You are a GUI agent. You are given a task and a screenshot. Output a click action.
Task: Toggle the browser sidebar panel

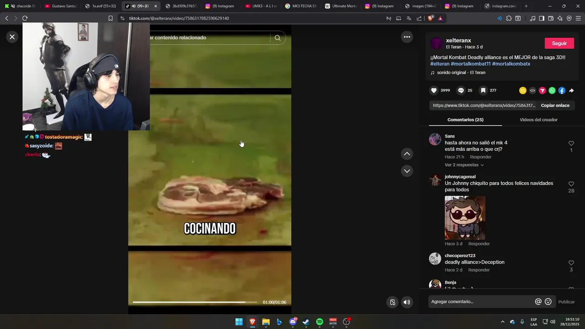pos(542,18)
